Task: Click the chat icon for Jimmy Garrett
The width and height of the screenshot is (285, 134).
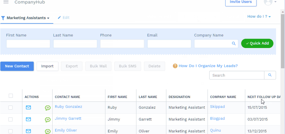Action: pos(48,120)
